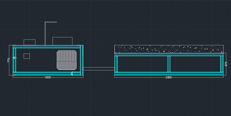Select the larger rectangle atop left frame
Image resolution: width=231 pixels, height=116 pixels.
pyautogui.click(x=63, y=41)
